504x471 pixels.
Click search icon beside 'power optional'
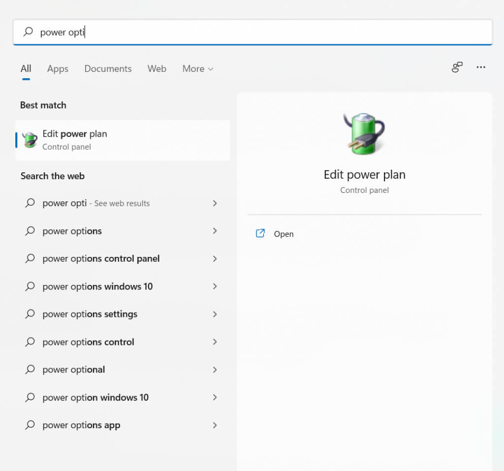[30, 370]
